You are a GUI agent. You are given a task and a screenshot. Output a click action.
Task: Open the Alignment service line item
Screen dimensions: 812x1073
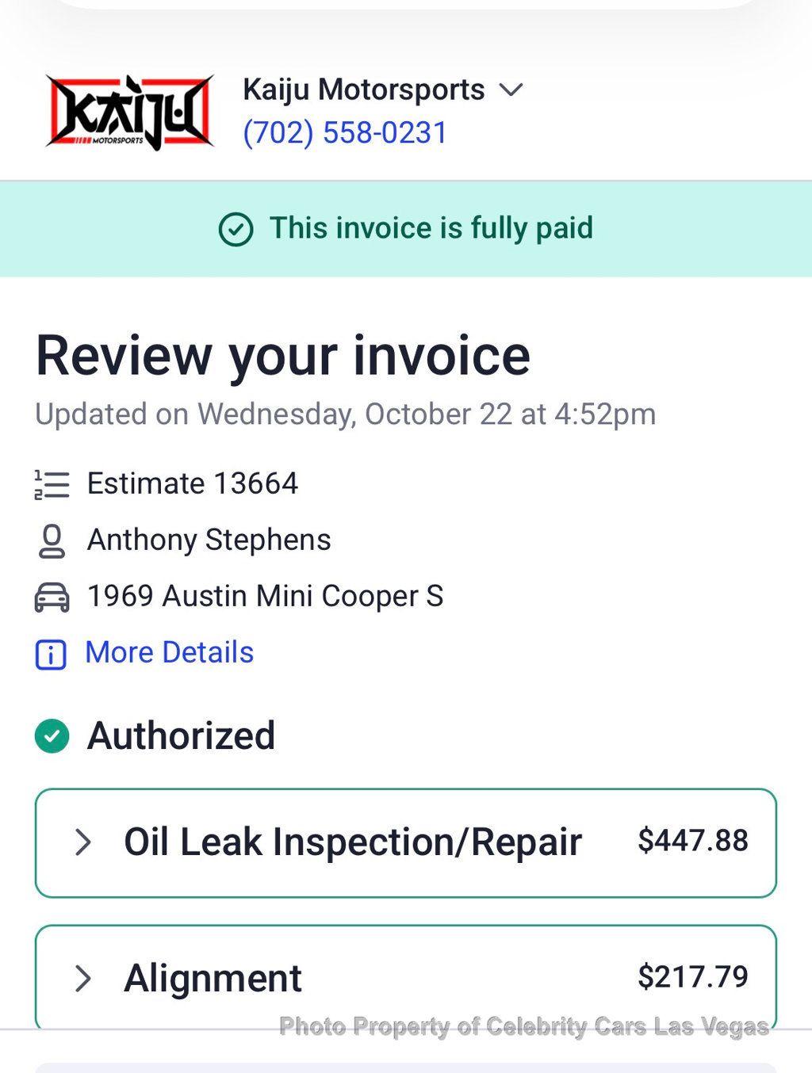213,978
